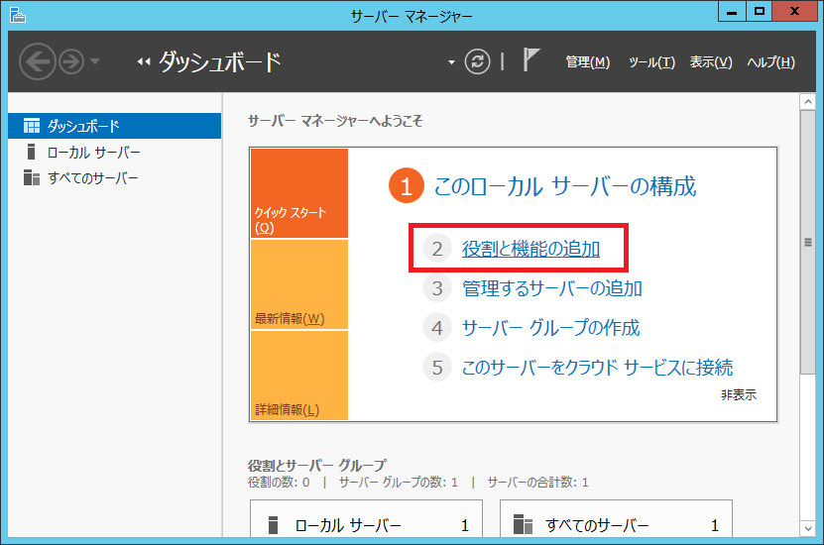824x545 pixels.
Task: Click the orange number 1 circle
Action: [x=407, y=185]
